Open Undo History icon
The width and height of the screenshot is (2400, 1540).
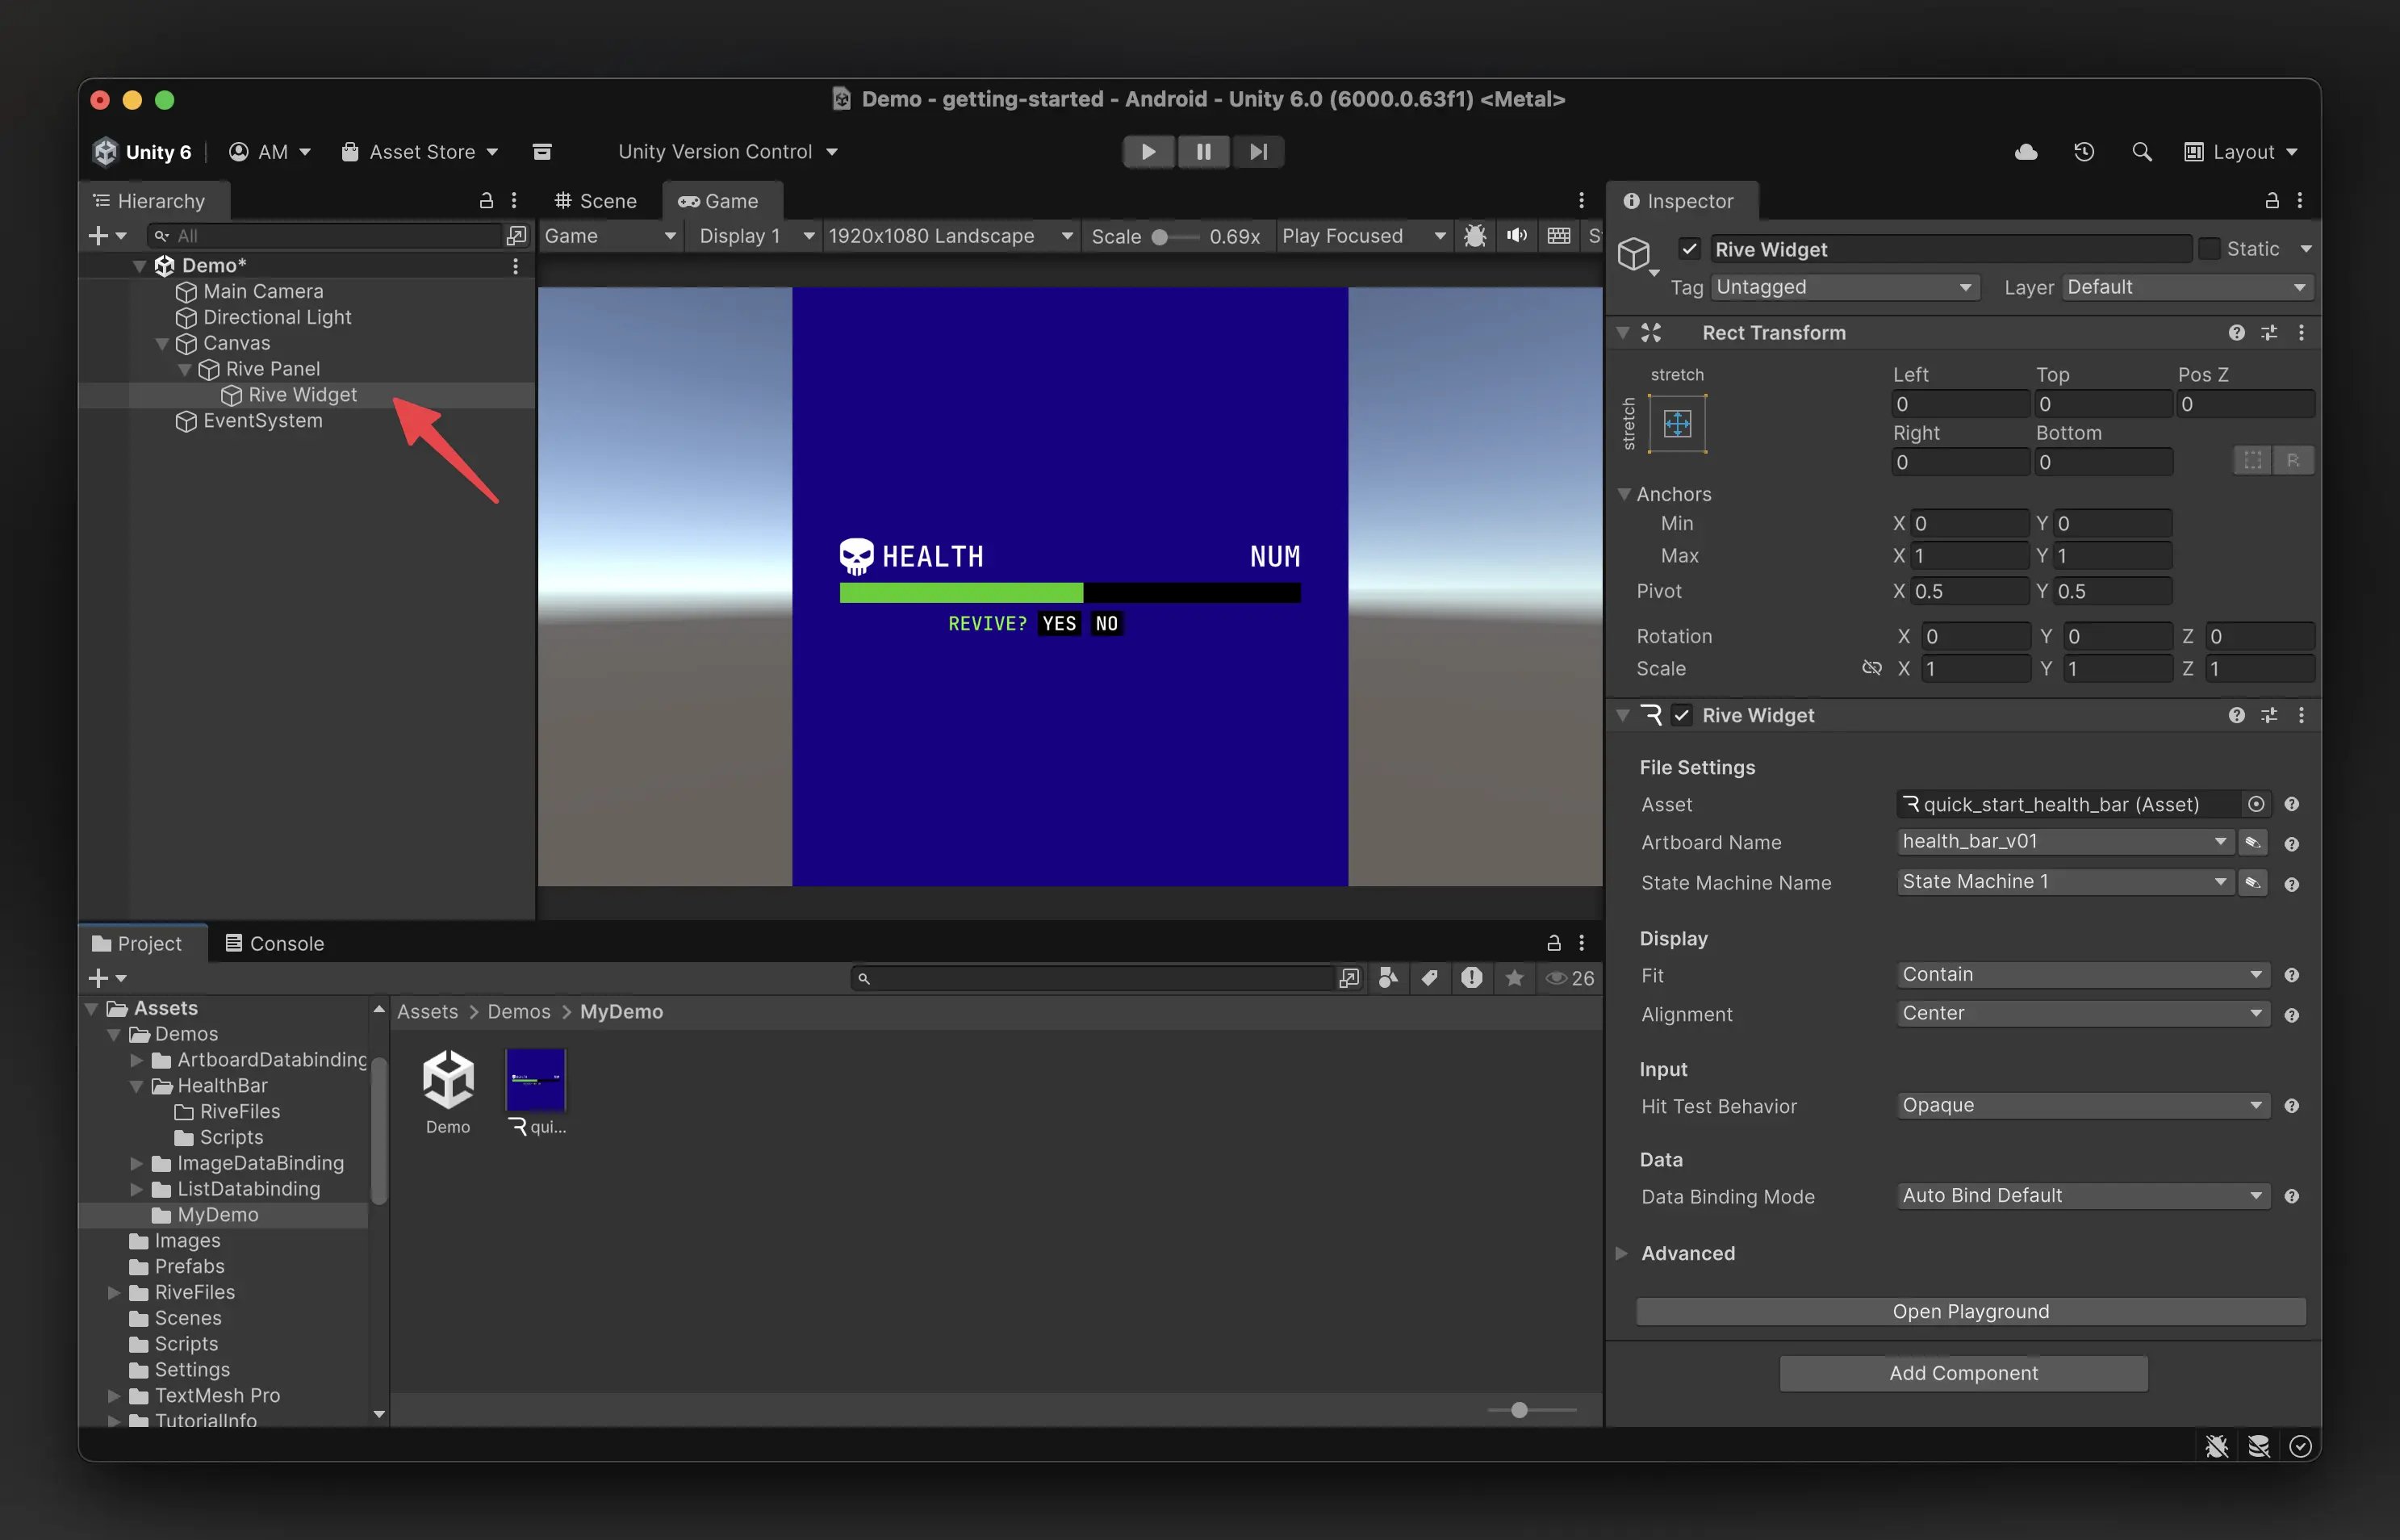click(x=2084, y=152)
